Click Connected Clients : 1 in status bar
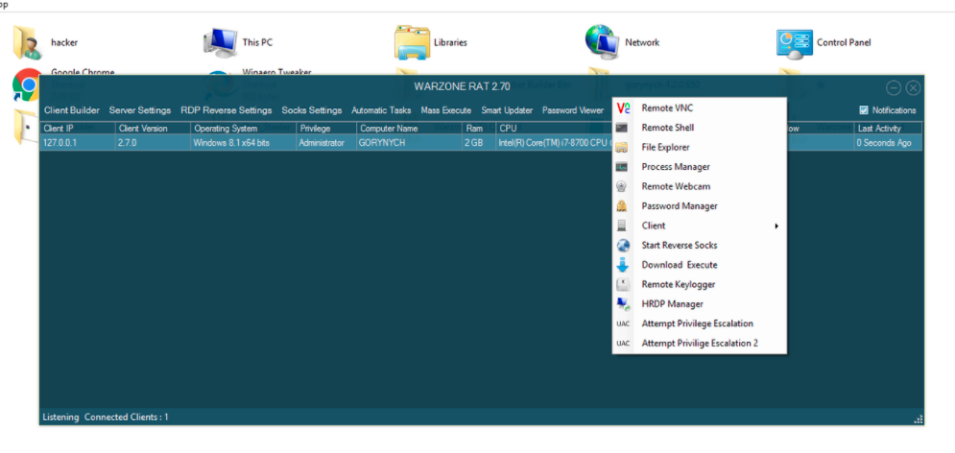Image resolution: width=955 pixels, height=453 pixels. (x=127, y=417)
